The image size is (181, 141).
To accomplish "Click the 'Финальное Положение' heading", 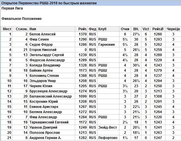I will coord(21,19).
